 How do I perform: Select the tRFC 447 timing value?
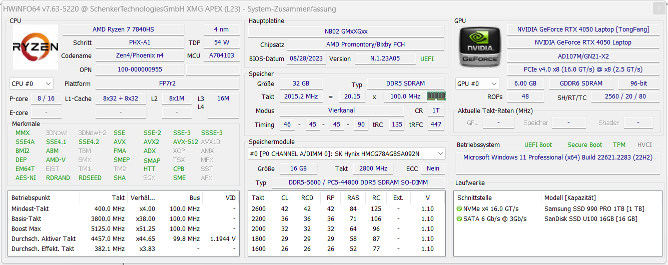coord(436,124)
